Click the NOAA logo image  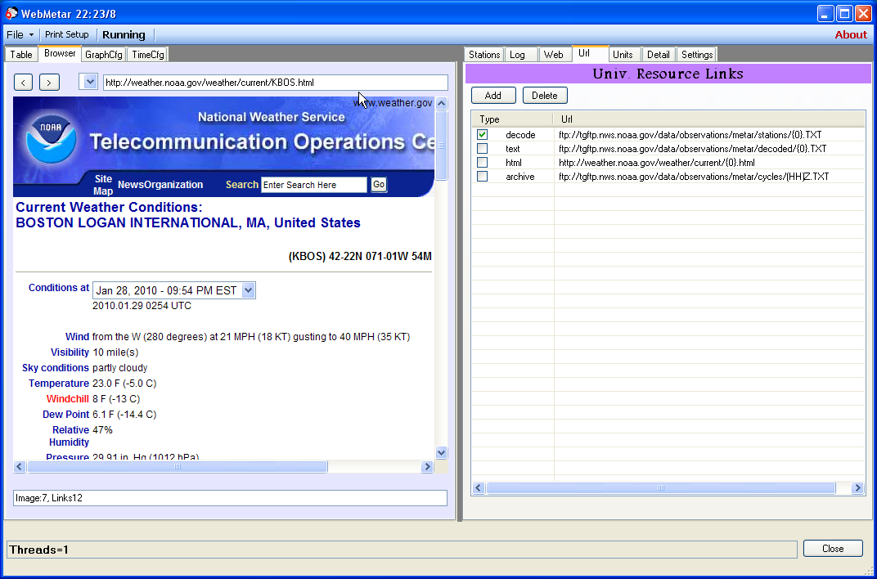point(51,138)
